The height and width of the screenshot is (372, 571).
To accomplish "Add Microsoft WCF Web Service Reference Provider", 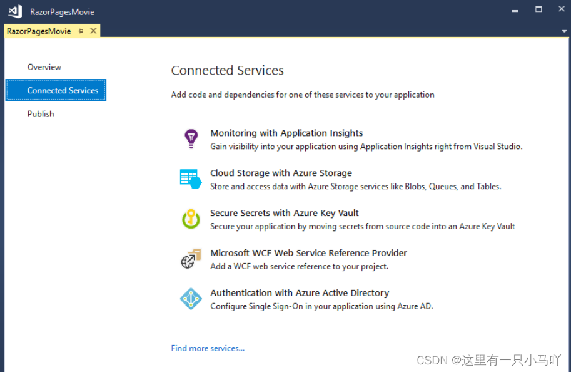I will [x=308, y=253].
